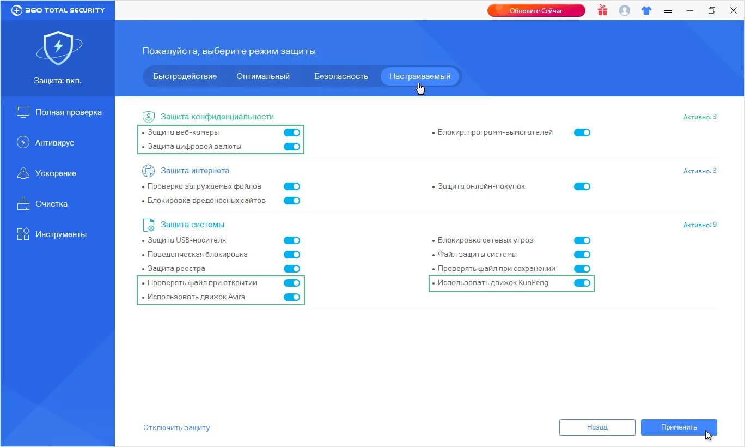Toggle Защита реестра switch
745x447 pixels.
click(292, 269)
